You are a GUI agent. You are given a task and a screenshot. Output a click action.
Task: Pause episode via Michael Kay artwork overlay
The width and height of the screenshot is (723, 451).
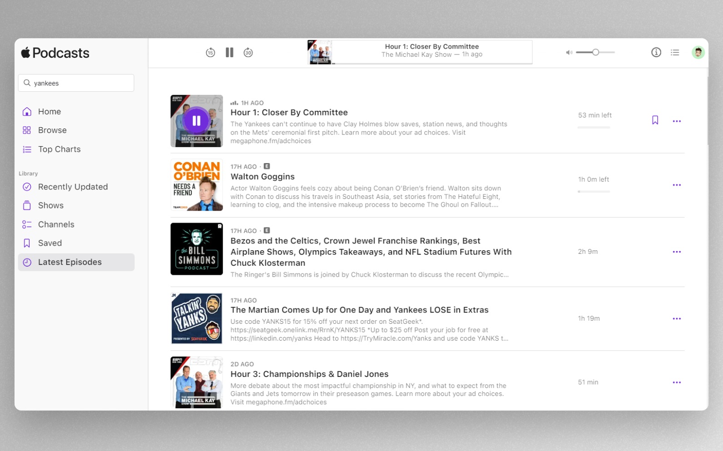pyautogui.click(x=196, y=121)
